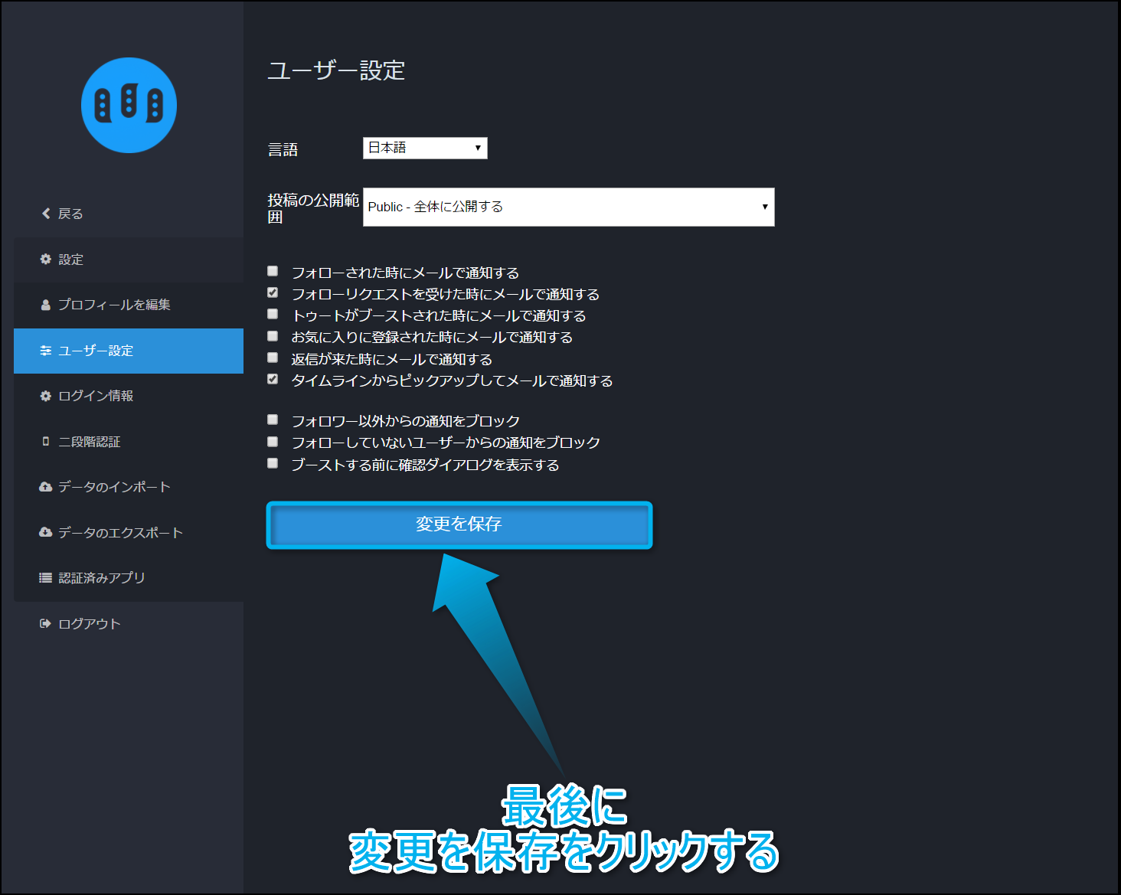The image size is (1121, 895).
Task: Click the cloud download icon for データのエクスポート
Action: [x=46, y=533]
